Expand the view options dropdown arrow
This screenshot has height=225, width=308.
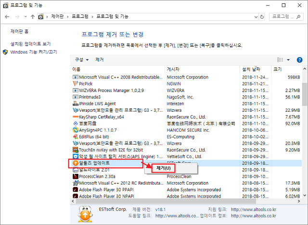click(x=288, y=60)
